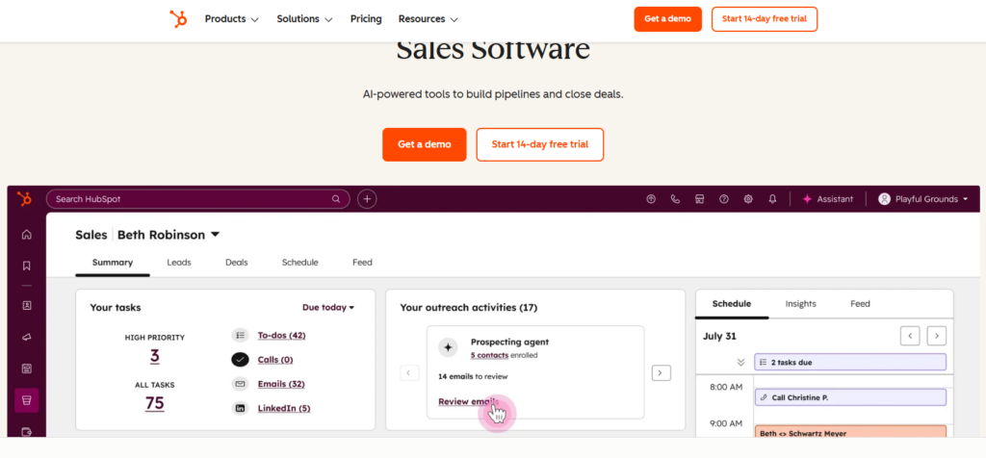Click the Review emails link

pyautogui.click(x=469, y=401)
